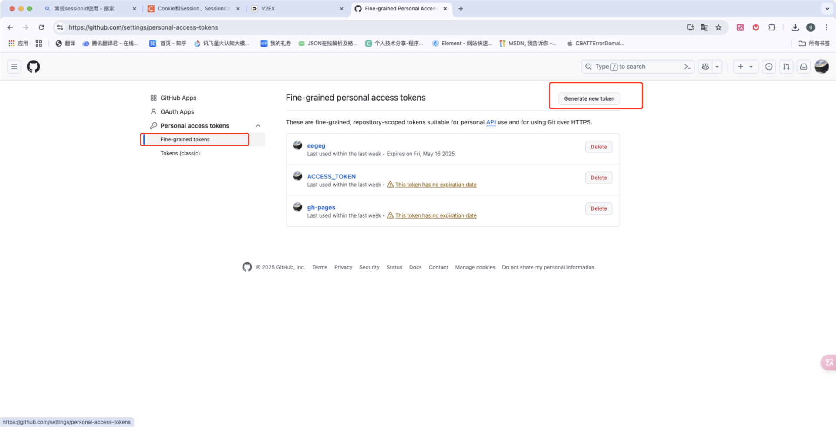Click the address bar URL

143,27
